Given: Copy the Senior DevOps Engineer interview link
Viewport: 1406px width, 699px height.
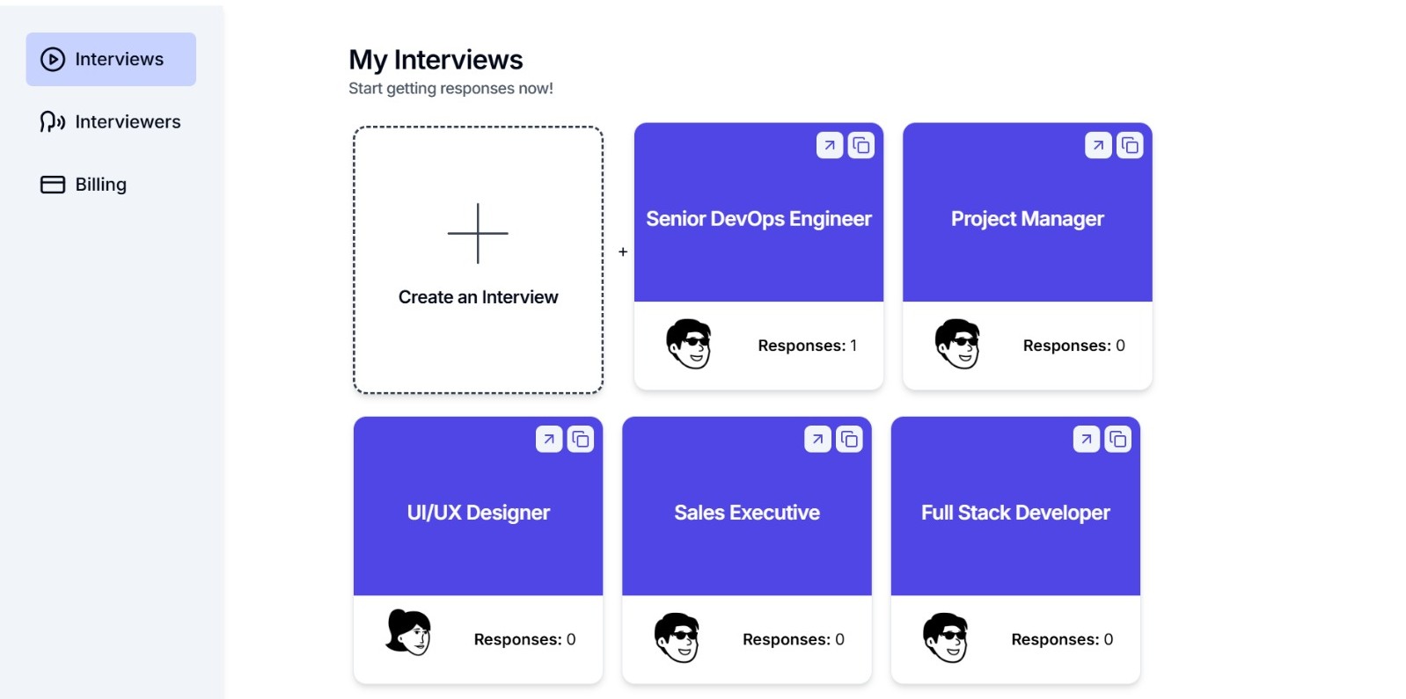Looking at the screenshot, I should click(x=862, y=145).
